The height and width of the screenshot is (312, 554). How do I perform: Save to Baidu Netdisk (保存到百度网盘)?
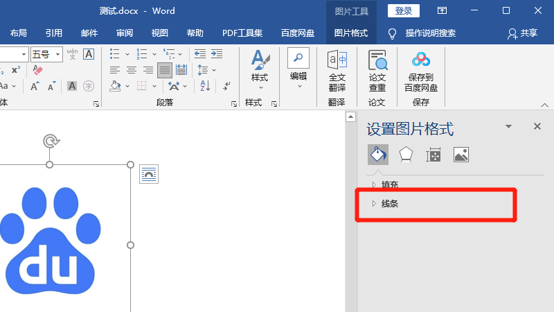pos(421,71)
